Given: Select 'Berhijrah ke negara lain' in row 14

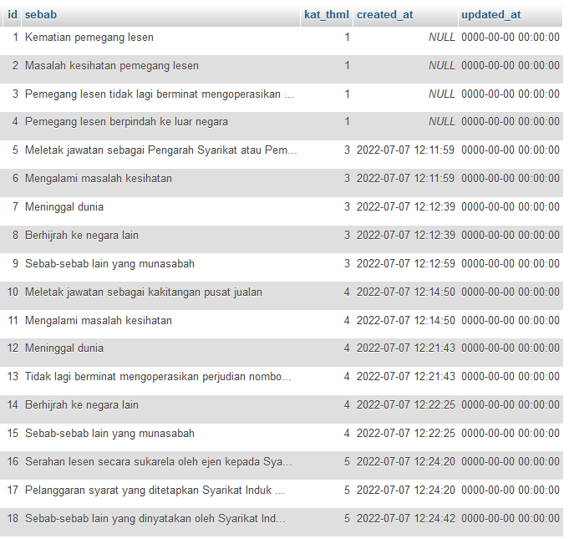Looking at the screenshot, I should pos(82,405).
